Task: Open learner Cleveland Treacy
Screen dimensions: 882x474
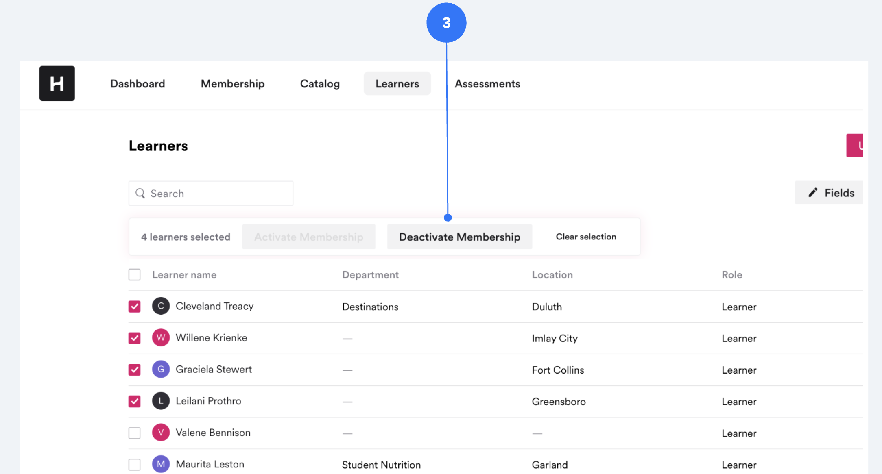Action: (215, 306)
